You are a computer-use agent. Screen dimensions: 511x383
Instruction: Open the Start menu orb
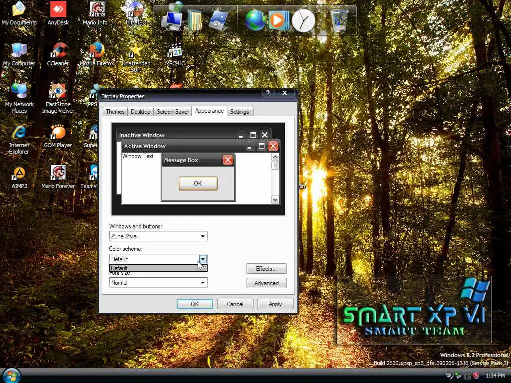11,375
